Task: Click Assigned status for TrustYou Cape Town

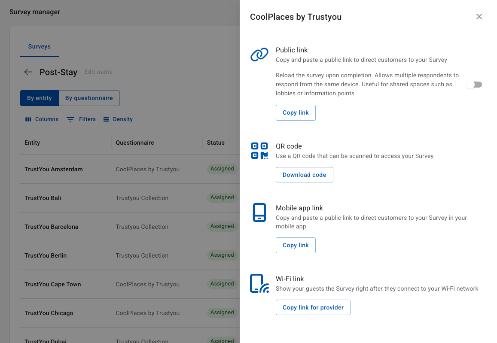Action: click(x=222, y=284)
